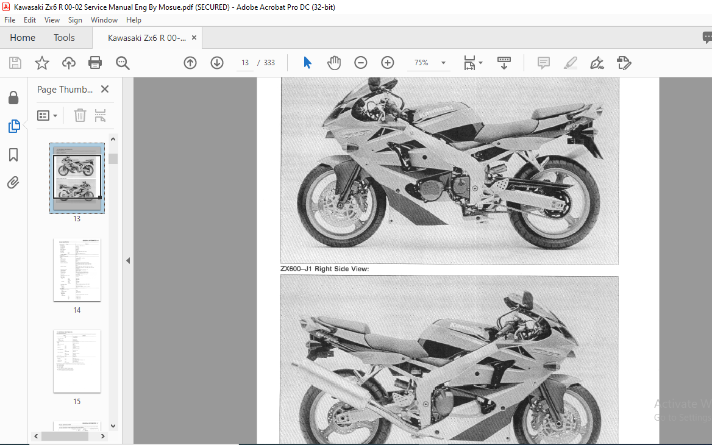
Task: Go to previous page arrow
Action: click(x=190, y=63)
